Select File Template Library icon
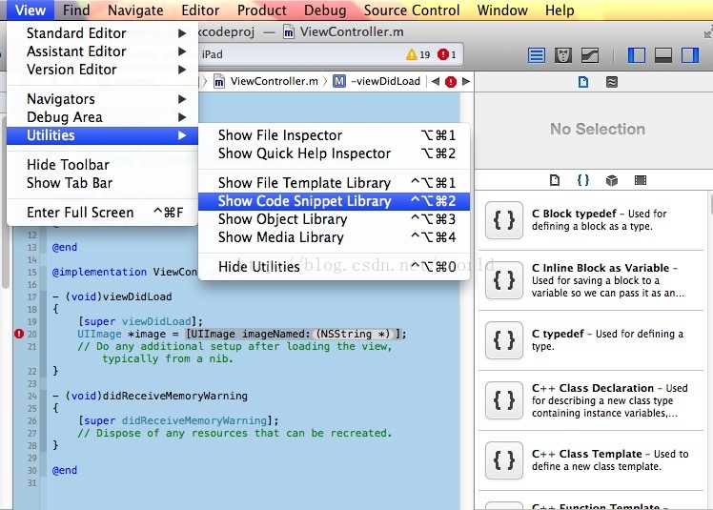The height and width of the screenshot is (510, 713). point(555,180)
